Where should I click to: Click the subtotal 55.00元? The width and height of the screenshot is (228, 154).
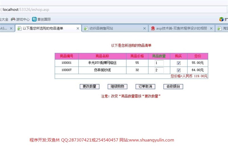coord(198,63)
